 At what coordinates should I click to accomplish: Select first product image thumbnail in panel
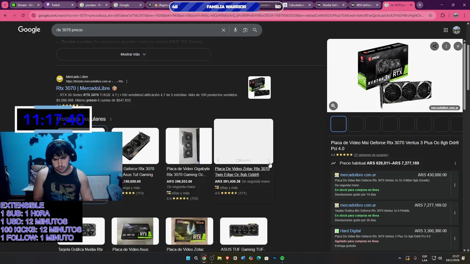point(339,124)
